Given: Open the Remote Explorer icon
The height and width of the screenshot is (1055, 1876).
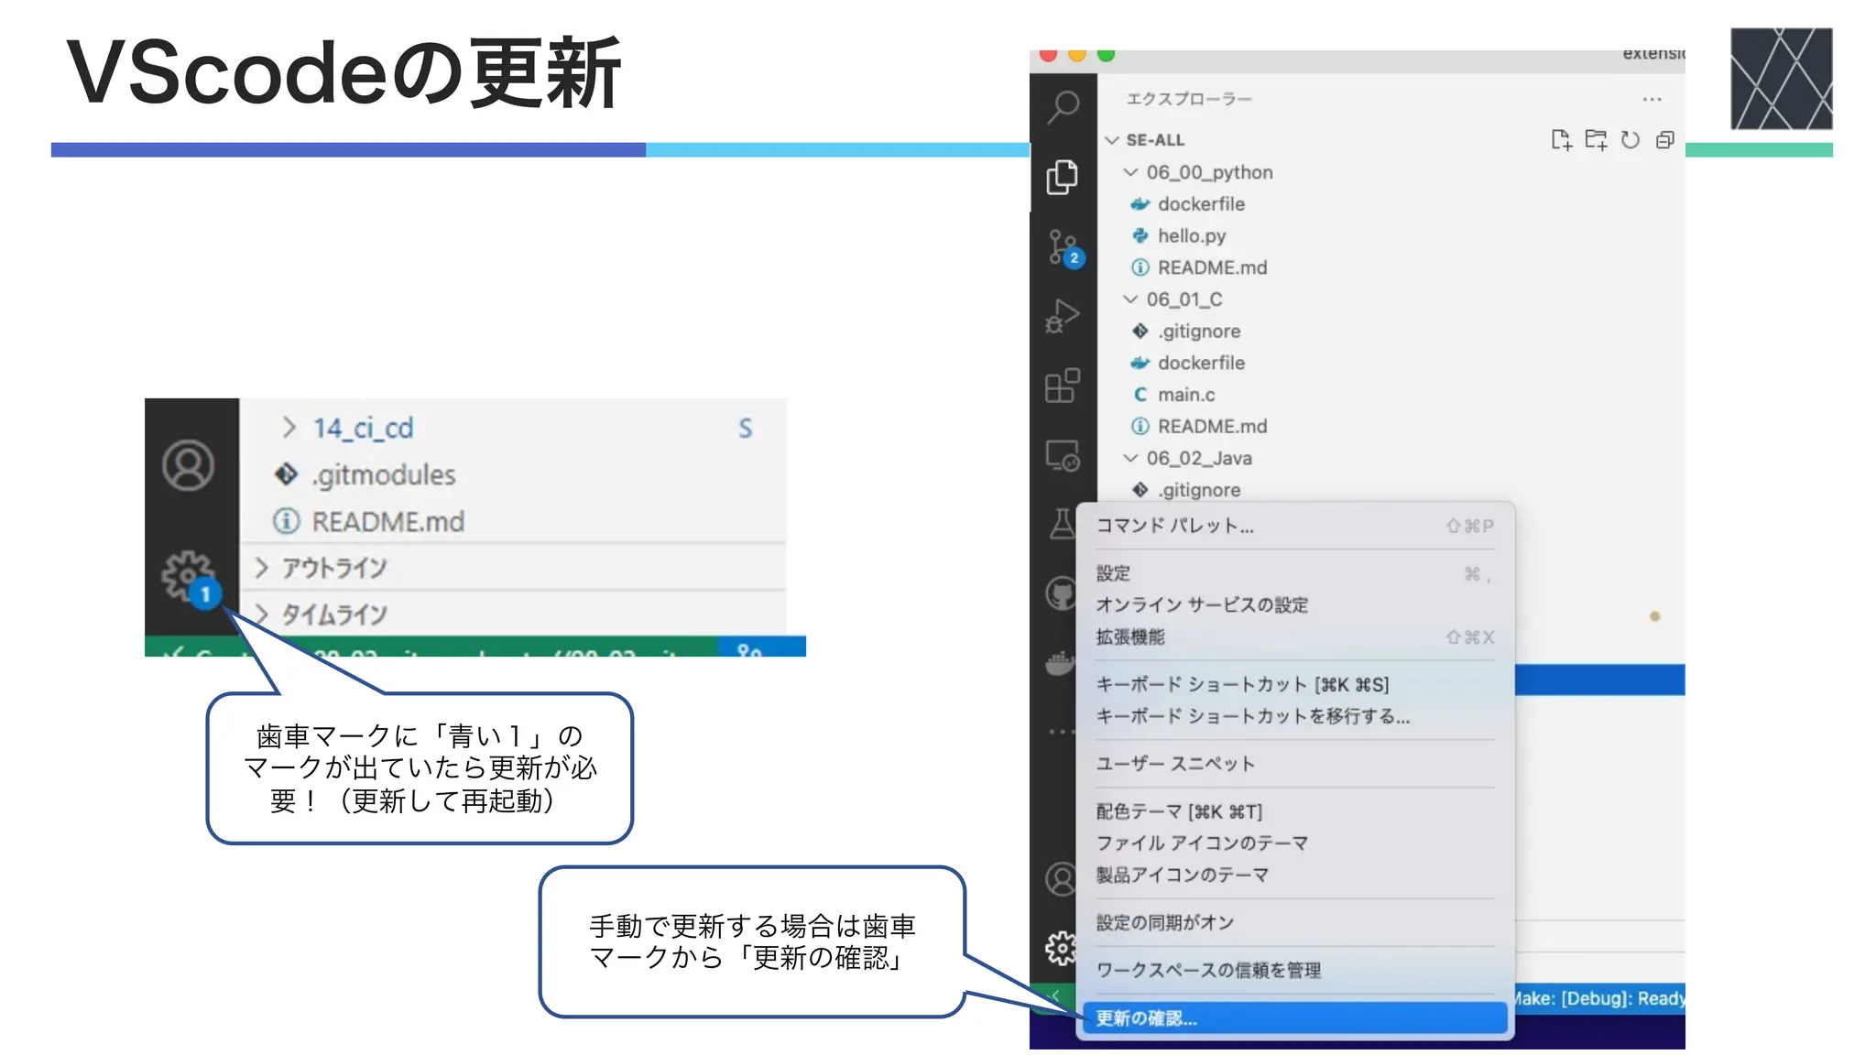Looking at the screenshot, I should coord(1063,455).
